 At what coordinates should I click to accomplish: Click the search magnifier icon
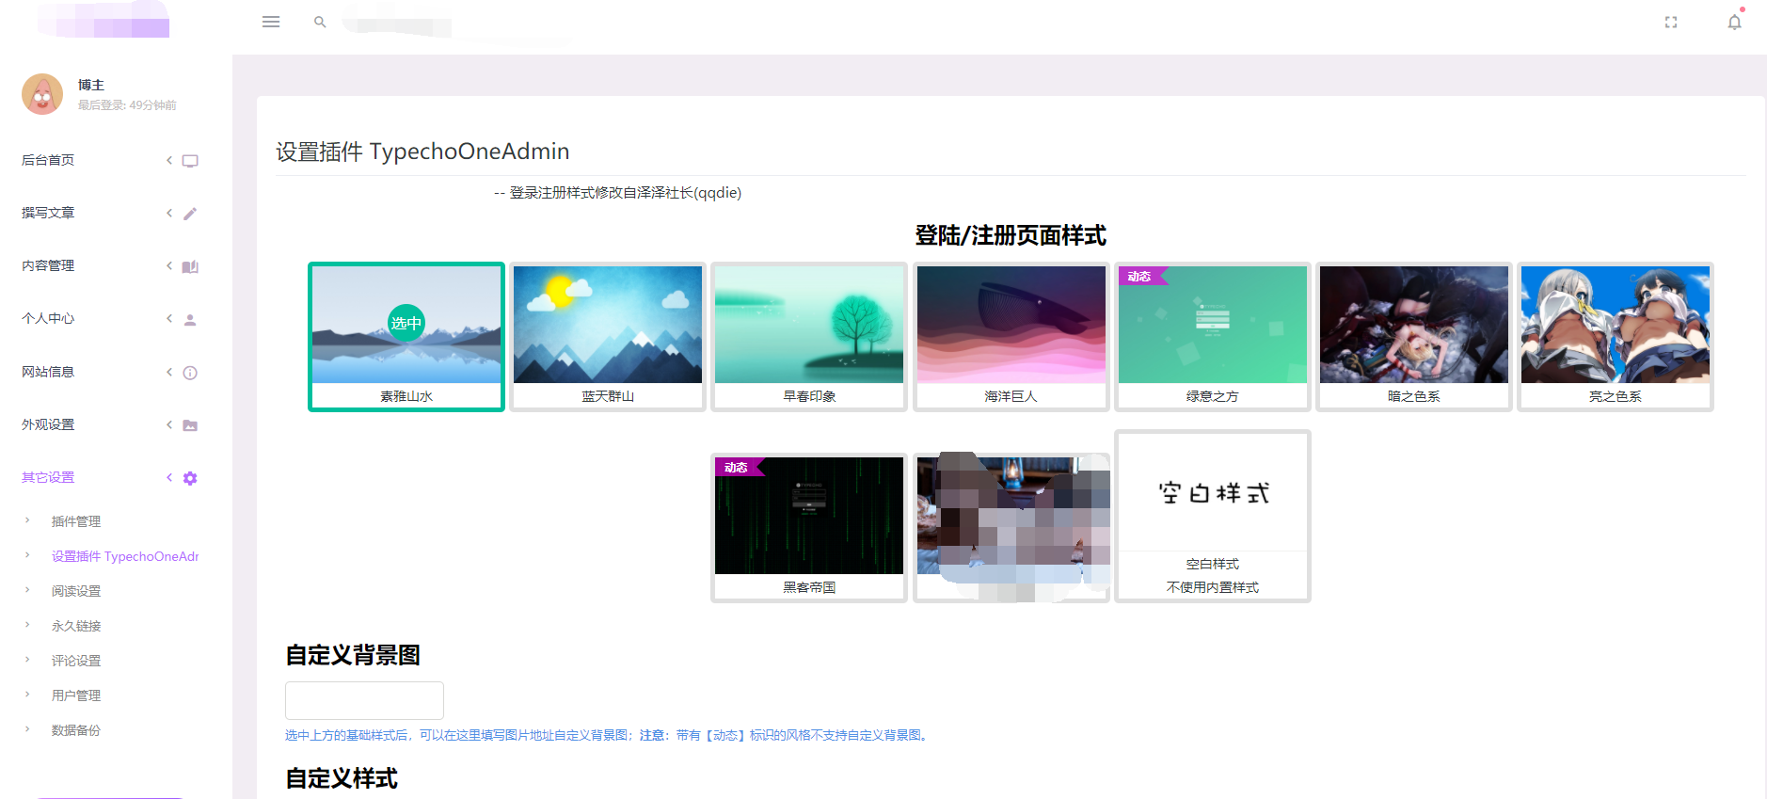(320, 22)
